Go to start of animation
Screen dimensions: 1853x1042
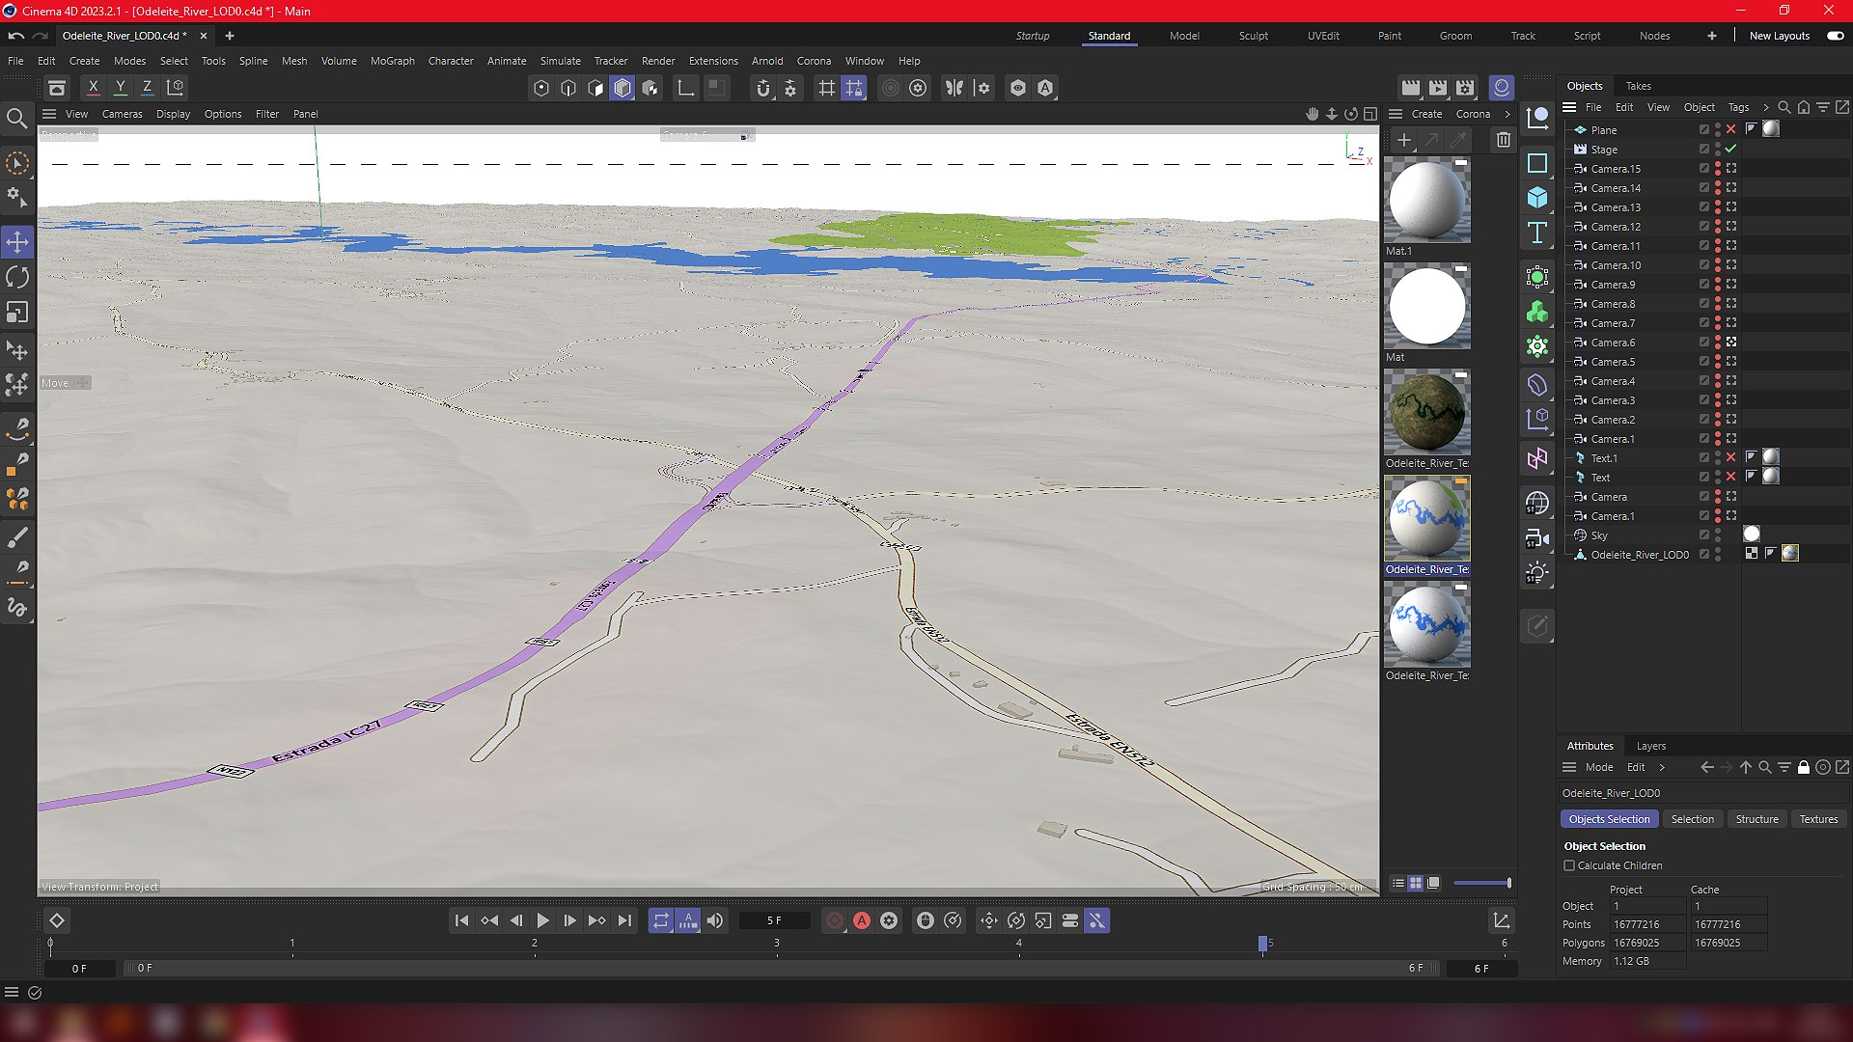point(461,920)
